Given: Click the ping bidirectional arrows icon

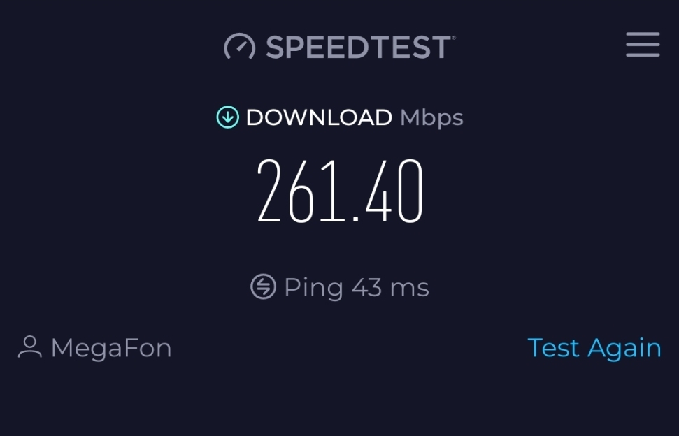Looking at the screenshot, I should coord(264,286).
